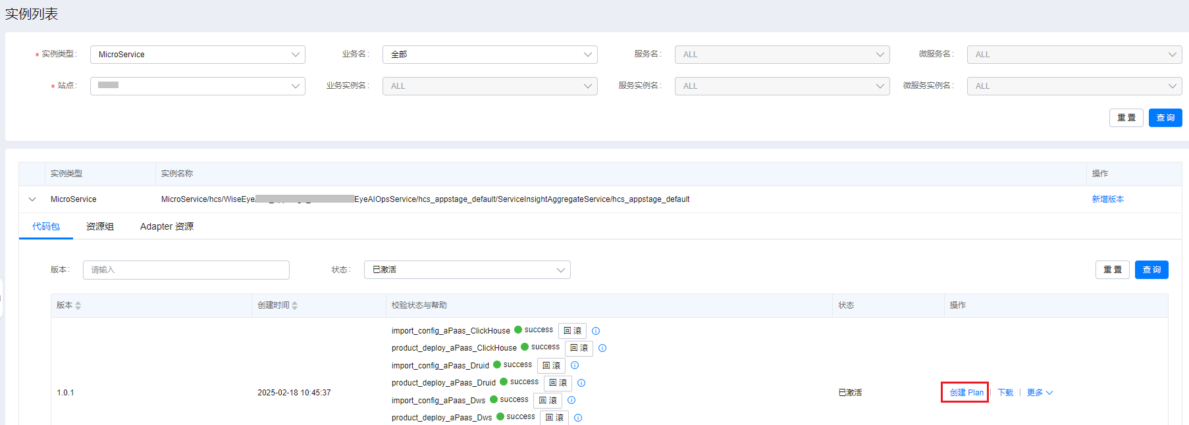This screenshot has height=425, width=1189.
Task: Click info icon beside product_deploy_aPaas_Druid
Action: (x=581, y=383)
